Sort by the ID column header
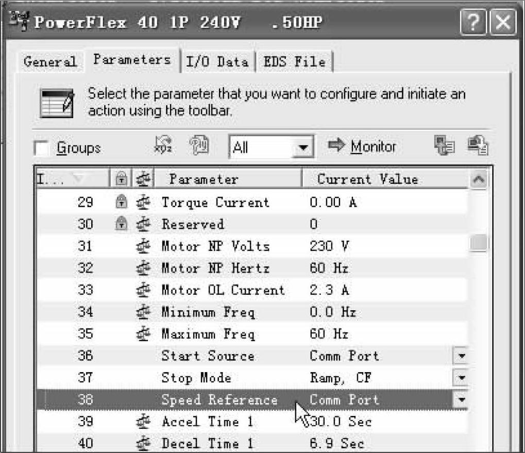Screen dimensions: 525x453 [x=73, y=179]
